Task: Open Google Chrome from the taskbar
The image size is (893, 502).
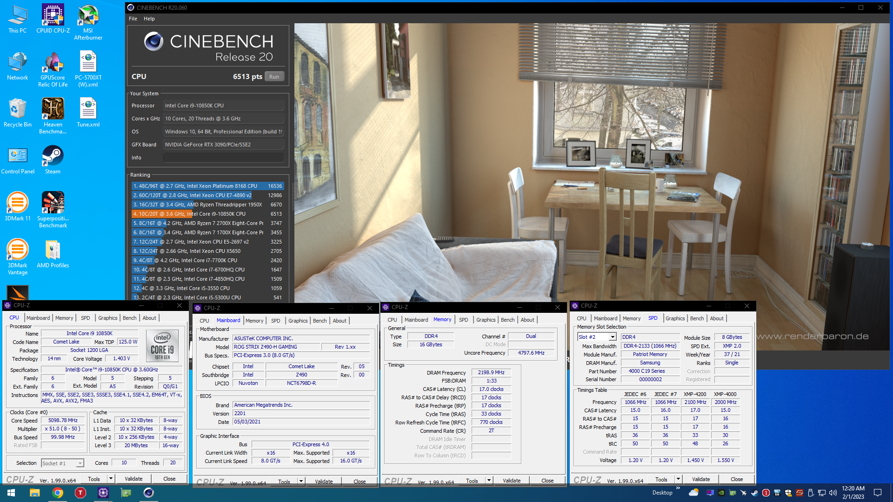Action: point(58,493)
